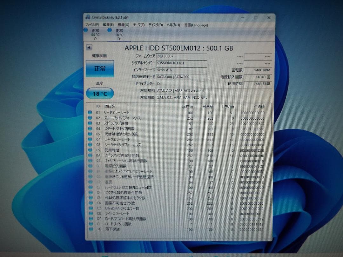Open the テーマ menu
This screenshot has height=257, width=343.
point(138,24)
